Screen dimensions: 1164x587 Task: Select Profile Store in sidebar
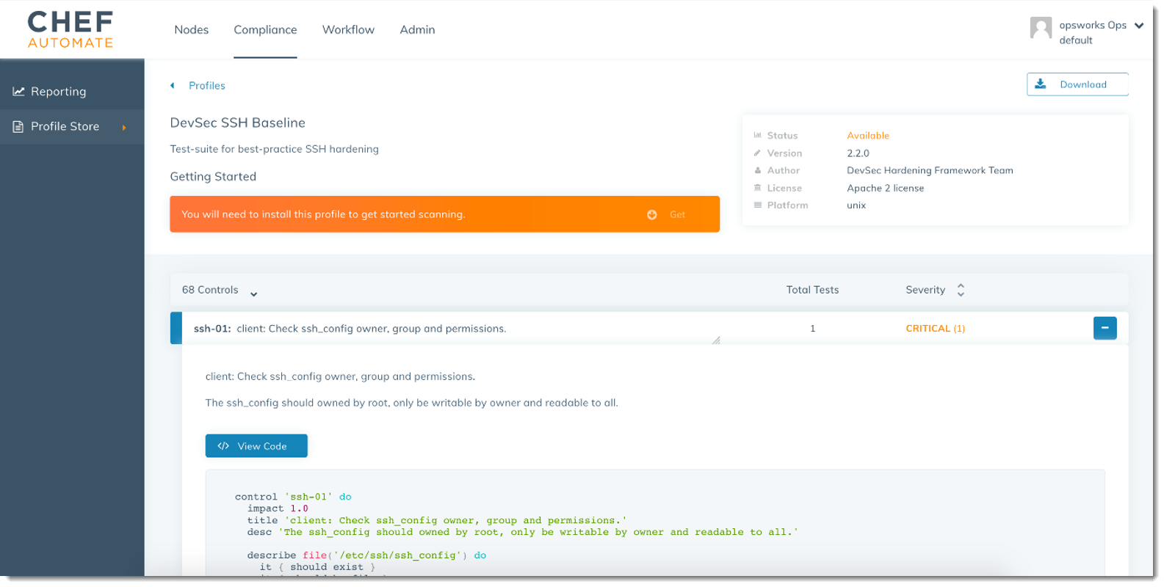(x=72, y=127)
